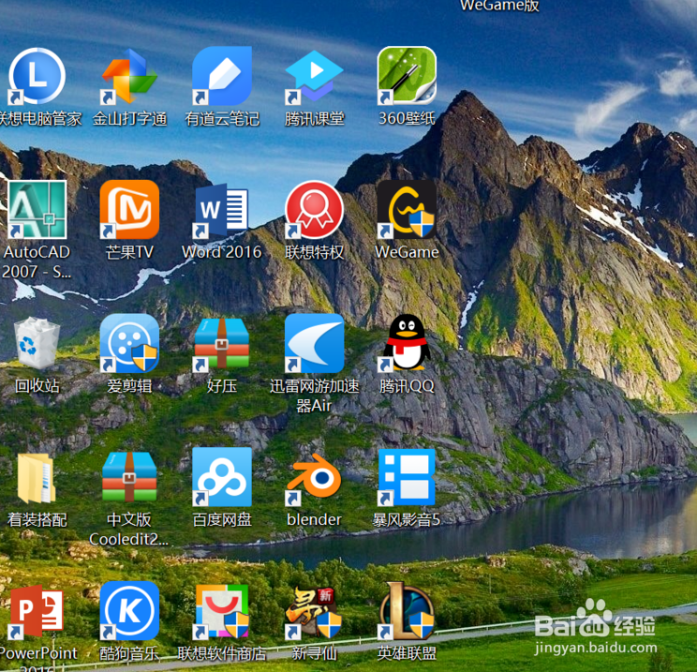The width and height of the screenshot is (697, 672).
Task: Open 有道云笔记 note app icon
Action: pos(222,76)
